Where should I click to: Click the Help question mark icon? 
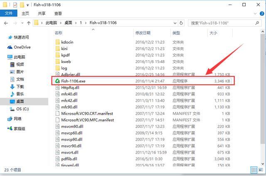click(261, 13)
